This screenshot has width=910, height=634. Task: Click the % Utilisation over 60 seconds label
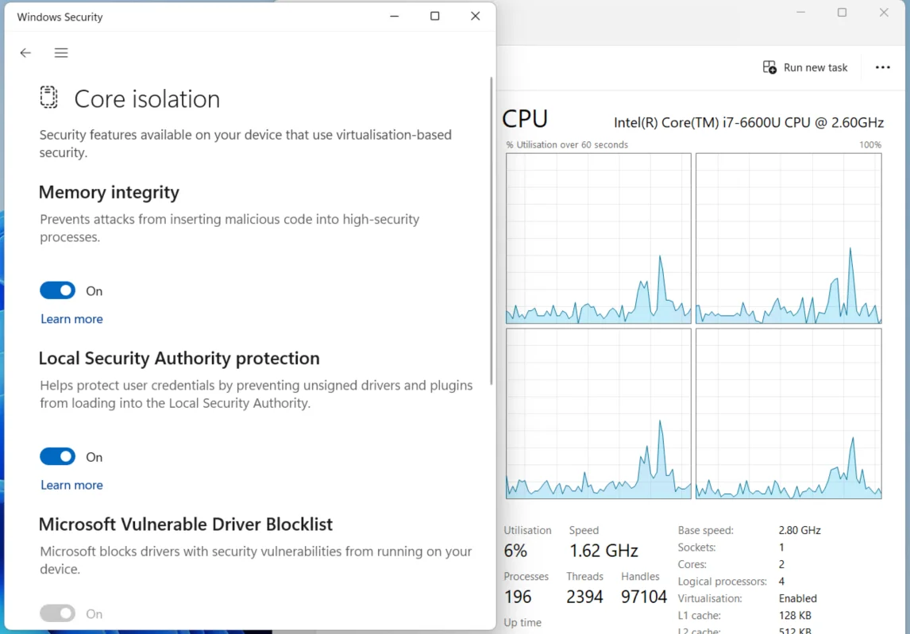tap(567, 144)
